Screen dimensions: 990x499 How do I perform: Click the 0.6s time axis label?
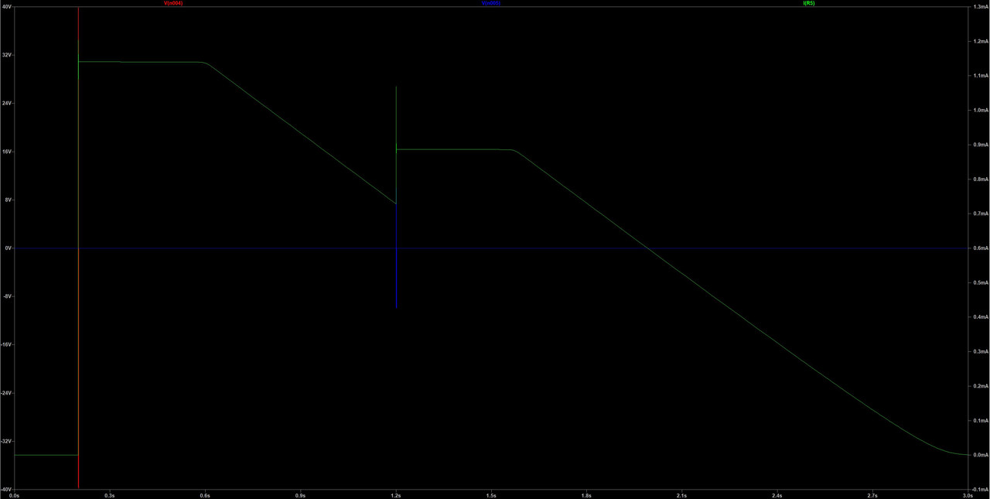(205, 495)
